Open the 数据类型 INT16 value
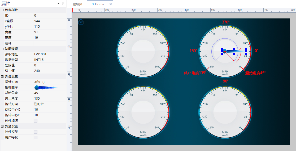Viewport: 296px width, 151px height. pos(50,60)
